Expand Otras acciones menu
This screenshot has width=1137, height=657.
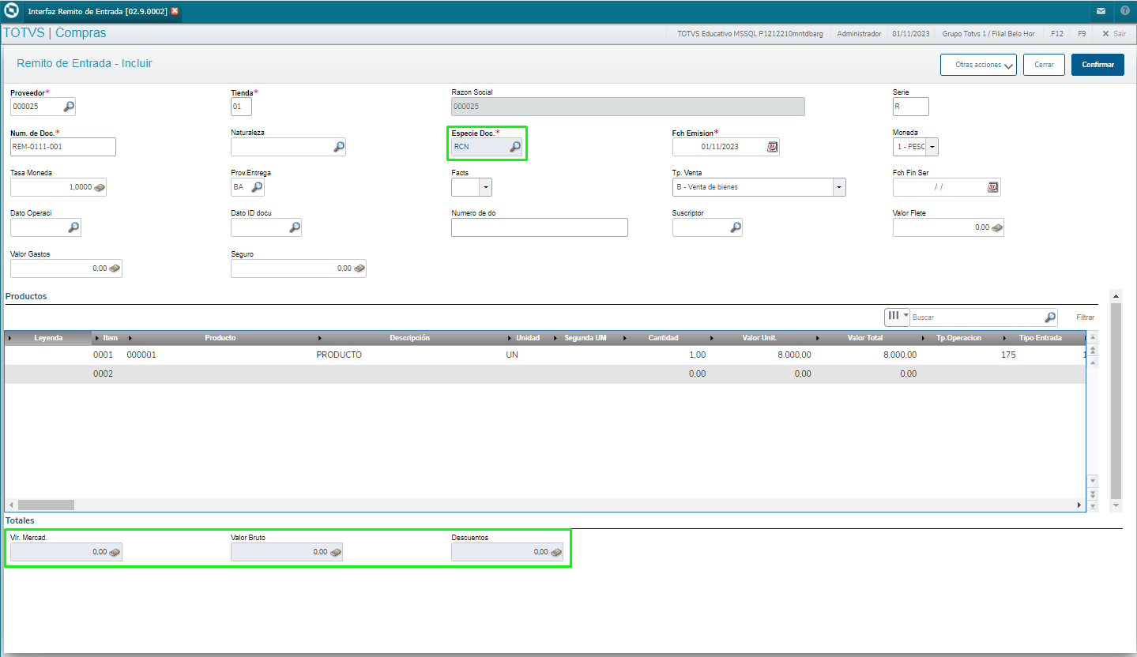(978, 65)
